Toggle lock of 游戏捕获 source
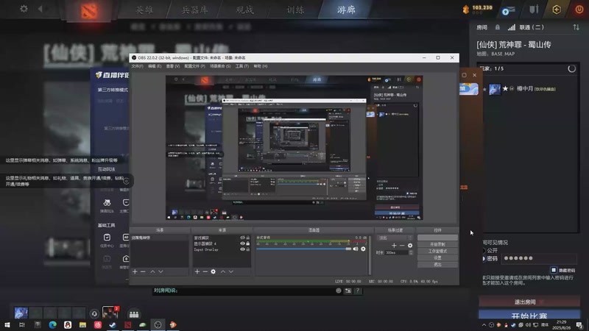 (247, 238)
